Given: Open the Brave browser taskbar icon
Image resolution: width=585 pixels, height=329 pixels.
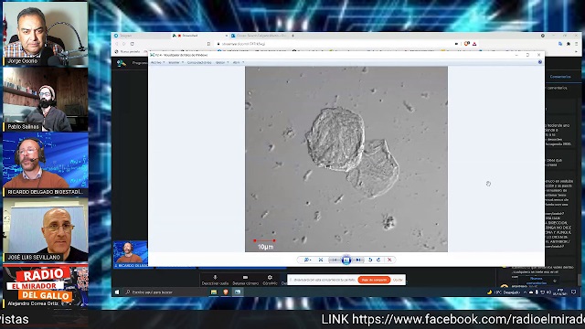Looking at the screenshot, I should 226,292.
